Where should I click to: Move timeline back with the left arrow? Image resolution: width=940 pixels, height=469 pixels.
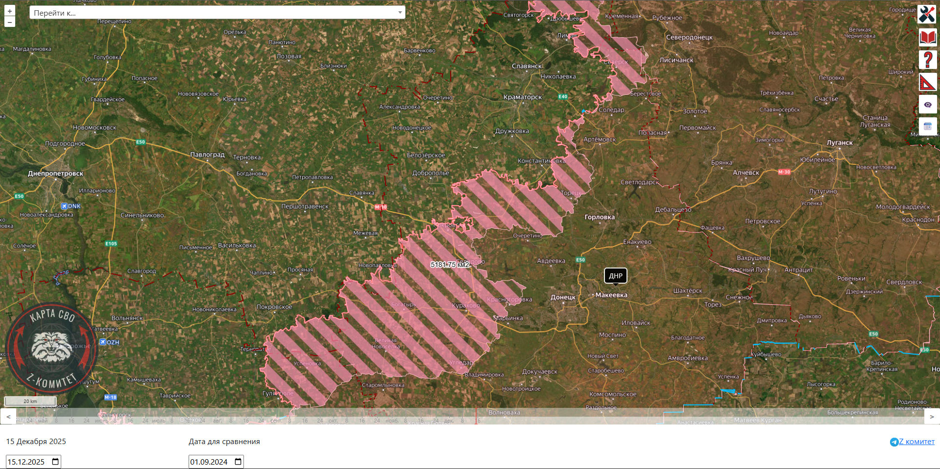[8, 417]
